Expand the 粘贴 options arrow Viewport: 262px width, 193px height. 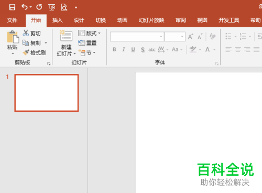point(13,53)
